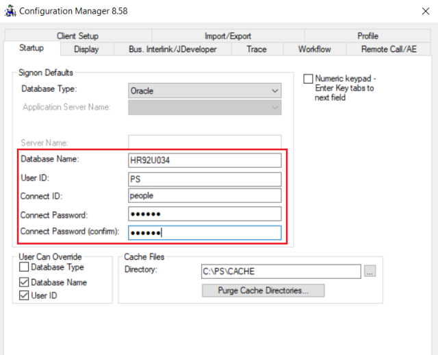Open Bus. Interlink/JDeveloper tab
Screen dimensions: 438x355
coord(172,49)
